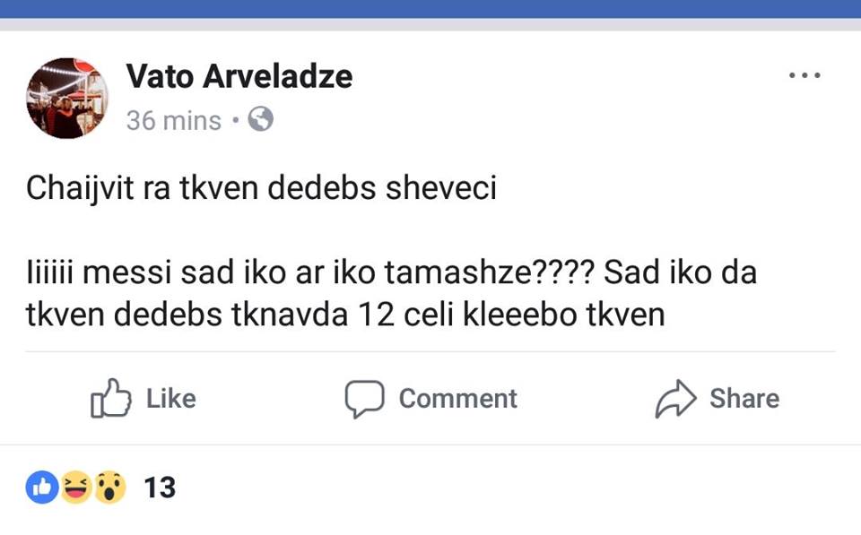Open the three-dot post options menu

[804, 76]
